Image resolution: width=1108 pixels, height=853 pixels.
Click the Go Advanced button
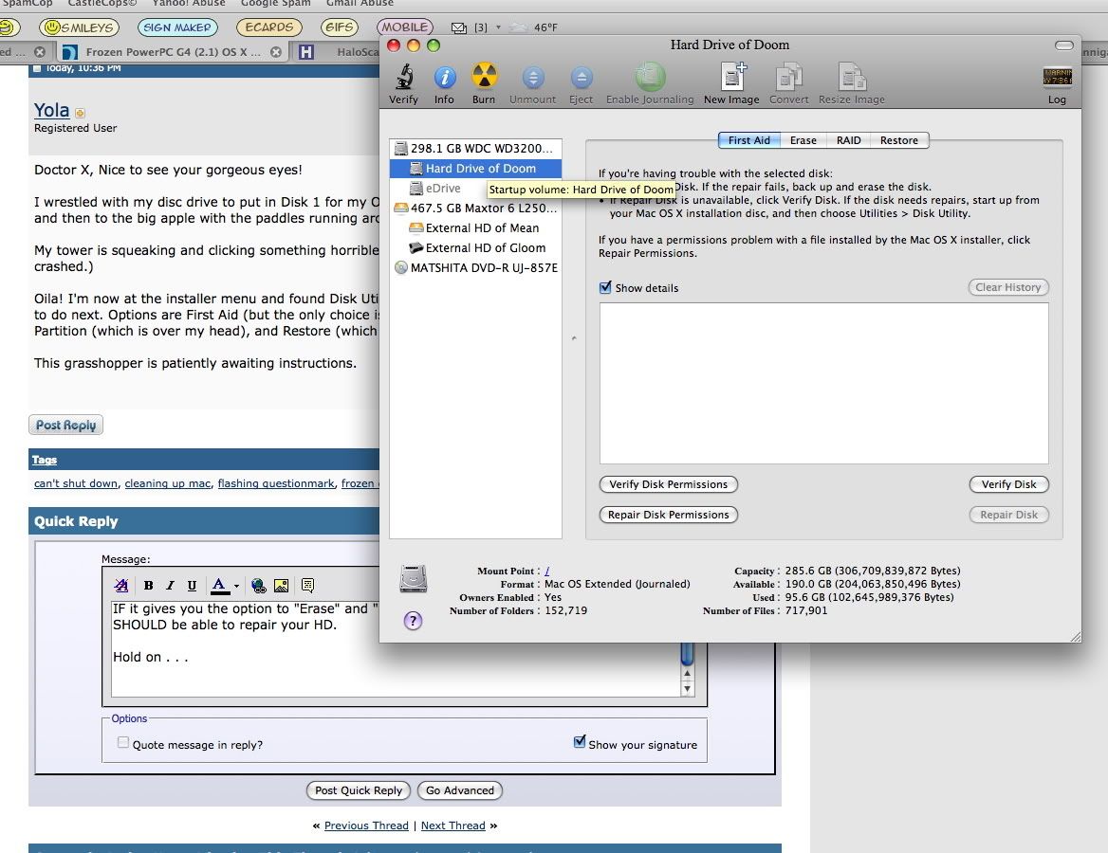(460, 790)
